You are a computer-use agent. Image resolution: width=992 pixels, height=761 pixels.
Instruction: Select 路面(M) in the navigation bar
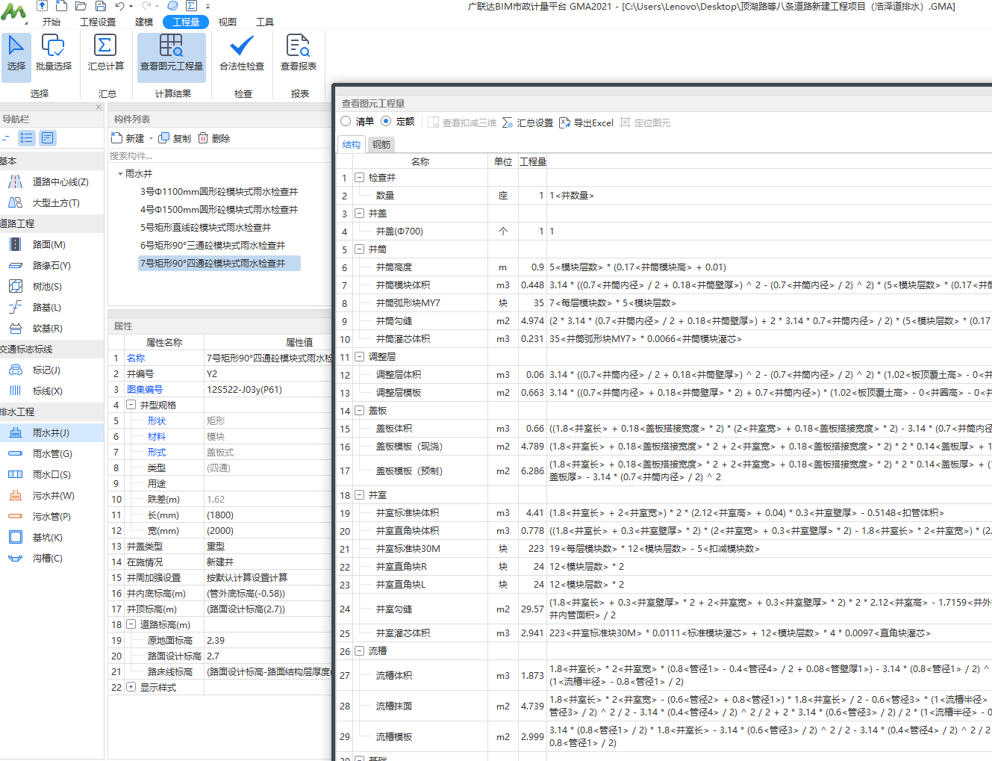(51, 244)
